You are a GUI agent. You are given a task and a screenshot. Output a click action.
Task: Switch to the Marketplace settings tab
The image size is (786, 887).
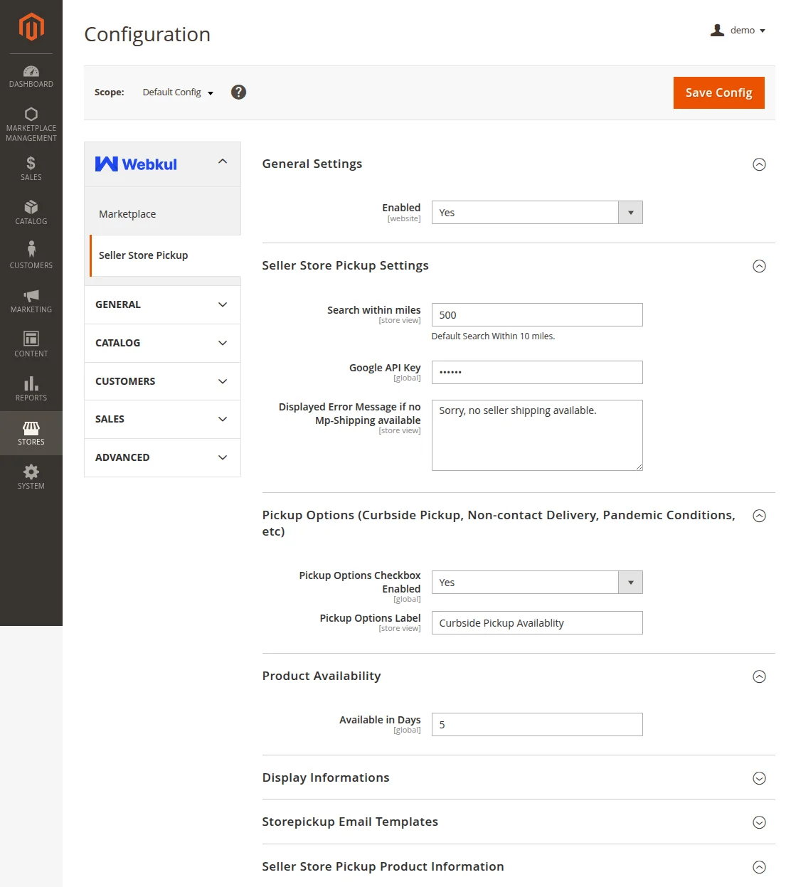pyautogui.click(x=127, y=213)
